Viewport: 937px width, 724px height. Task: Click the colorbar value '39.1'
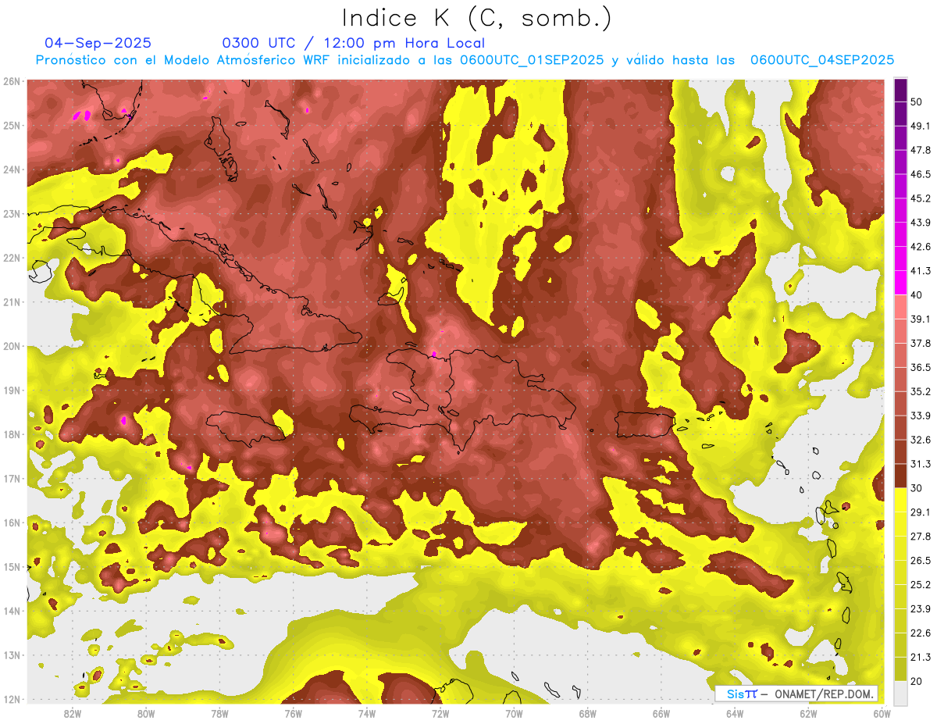921,319
